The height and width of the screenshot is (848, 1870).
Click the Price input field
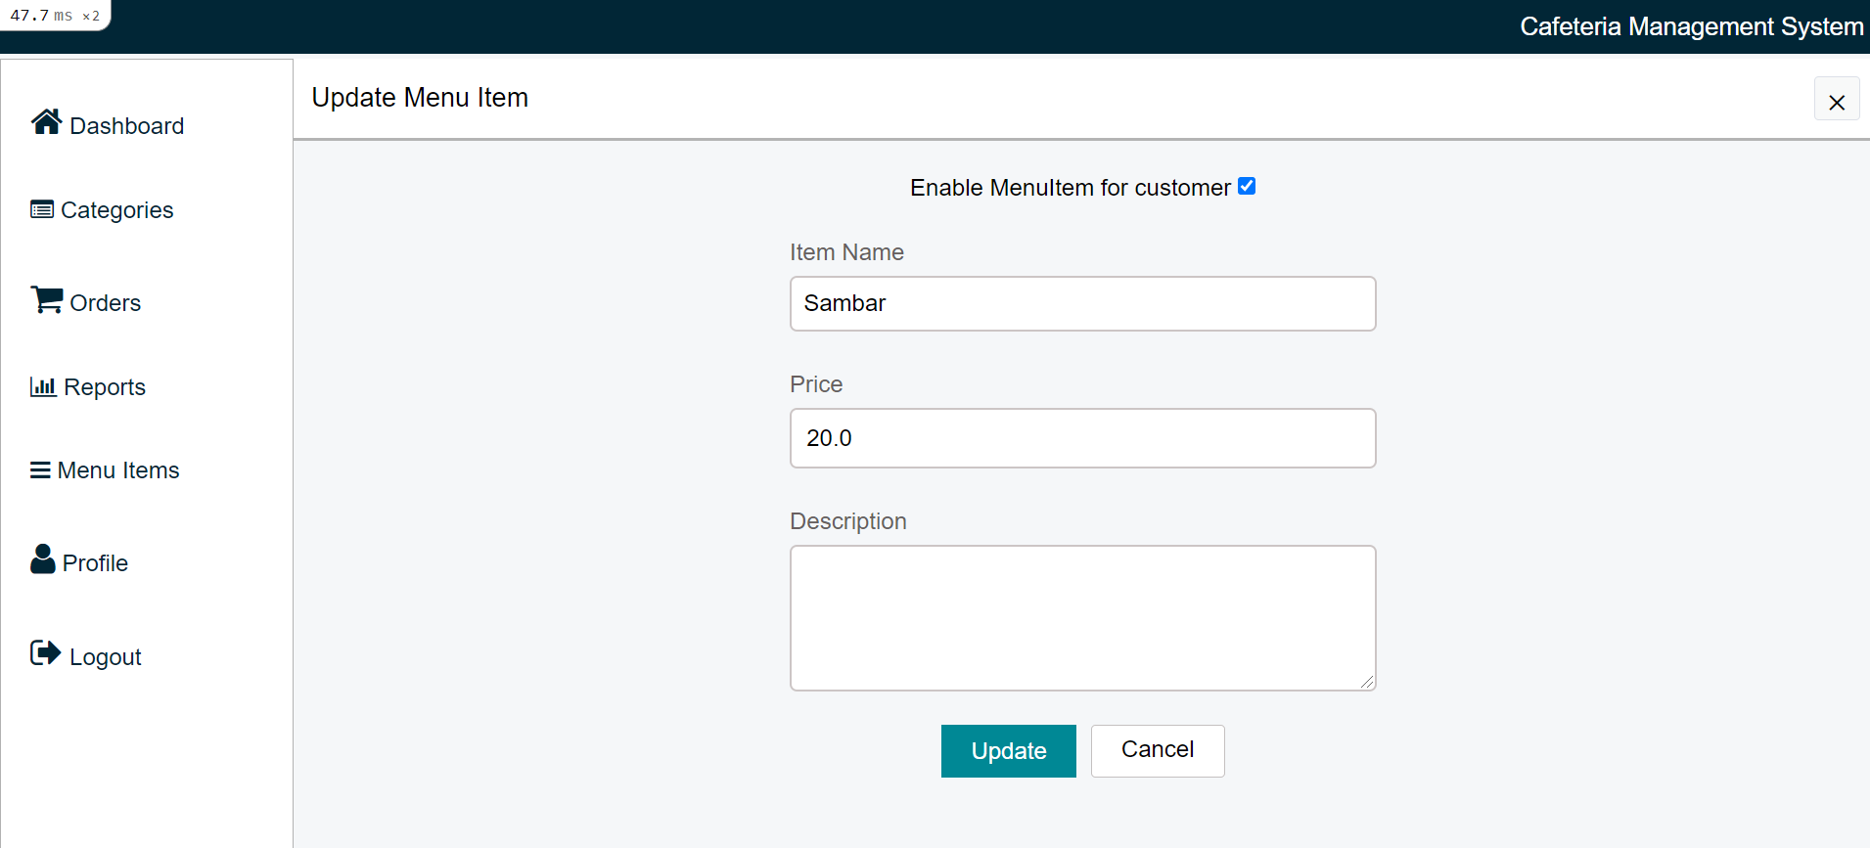[1083, 438]
